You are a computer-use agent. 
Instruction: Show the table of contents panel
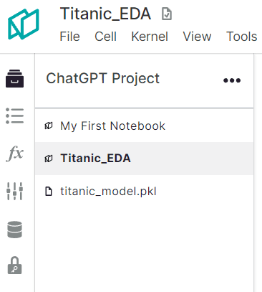pyautogui.click(x=14, y=116)
